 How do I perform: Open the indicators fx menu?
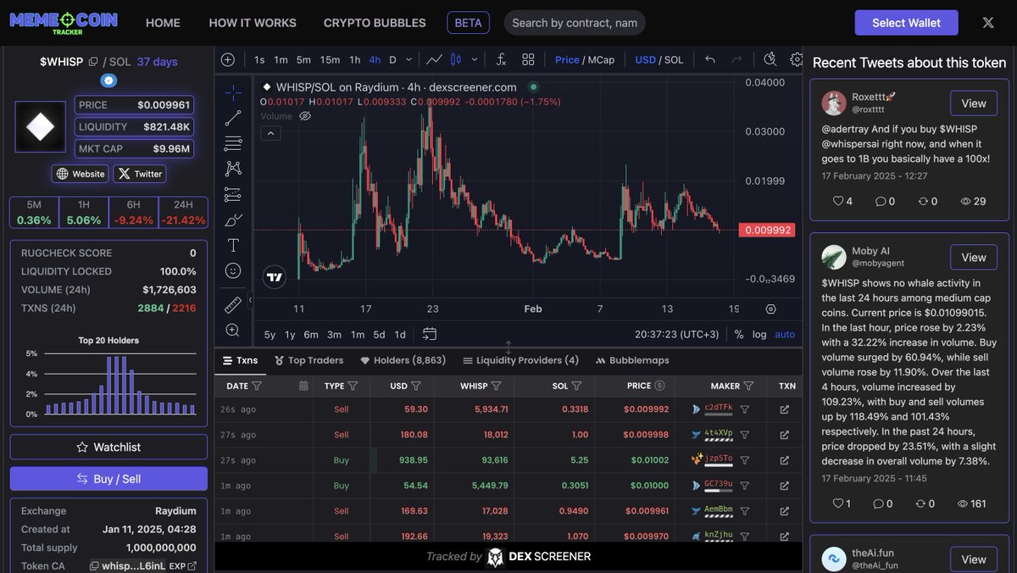(501, 59)
